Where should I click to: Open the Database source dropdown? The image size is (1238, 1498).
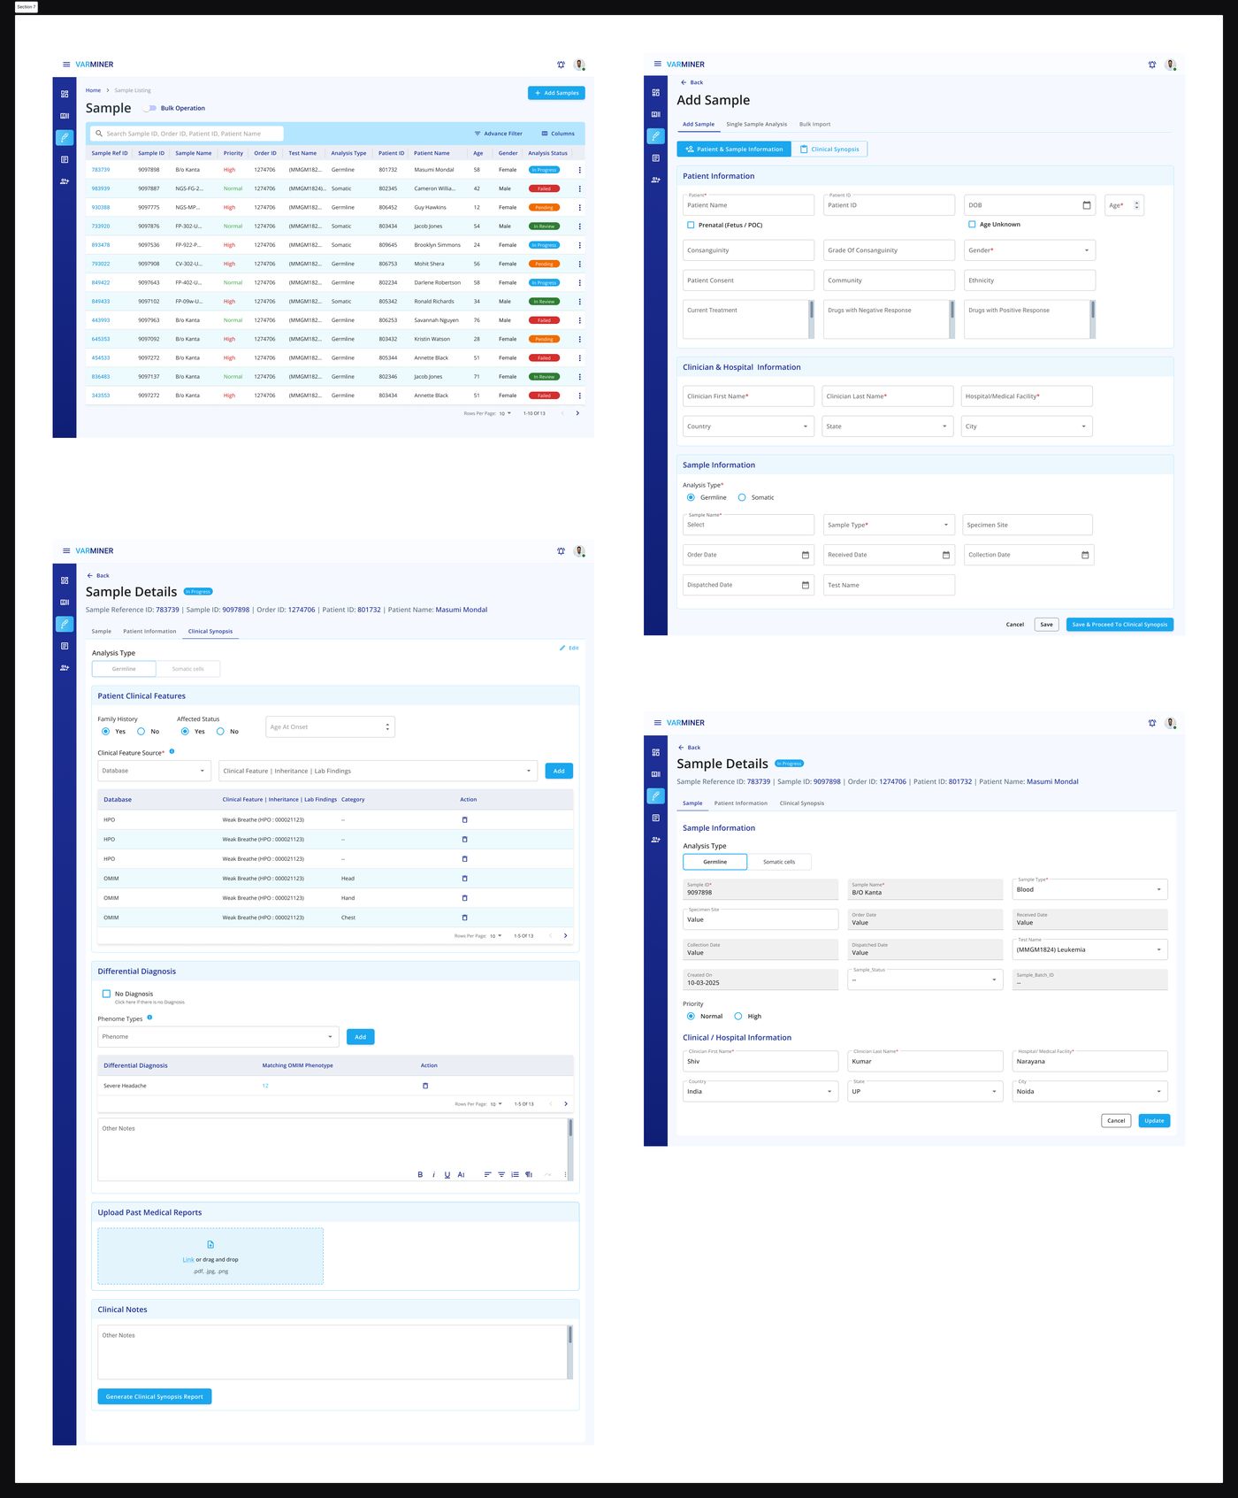154,771
